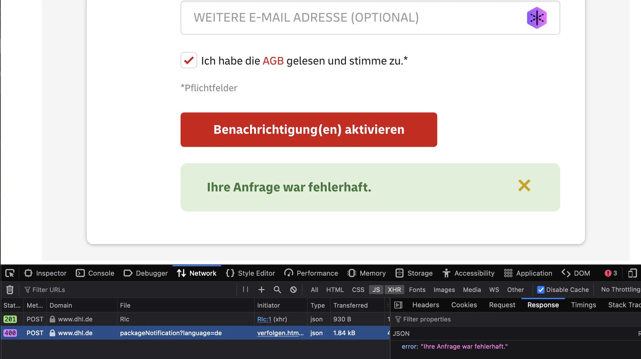Filter requests by WS
Image resolution: width=641 pixels, height=359 pixels.
(x=494, y=290)
